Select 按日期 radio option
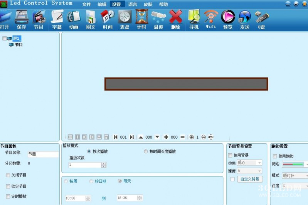Viewport: 308px width, 205px height. [91, 181]
